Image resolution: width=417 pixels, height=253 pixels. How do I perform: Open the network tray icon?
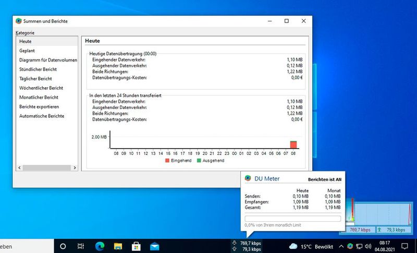359,246
